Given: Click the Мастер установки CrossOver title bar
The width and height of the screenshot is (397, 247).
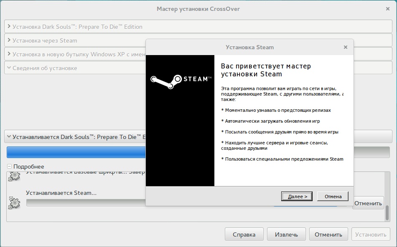Looking at the screenshot, I should [x=198, y=9].
